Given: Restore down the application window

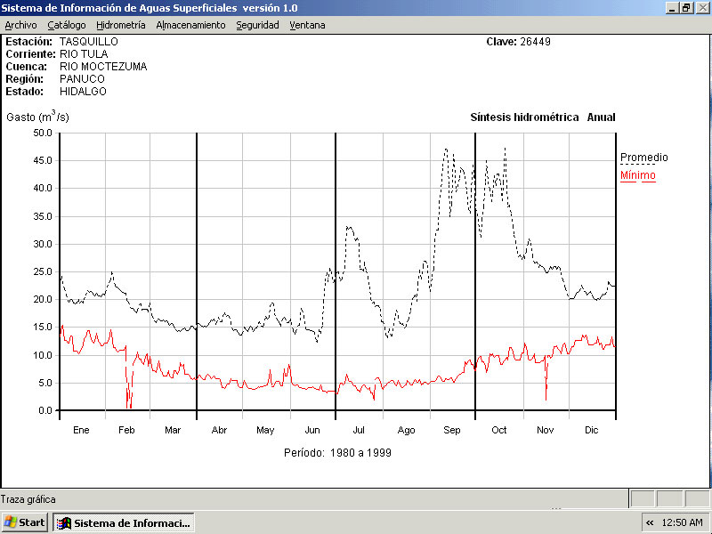Looking at the screenshot, I should tap(686, 7).
